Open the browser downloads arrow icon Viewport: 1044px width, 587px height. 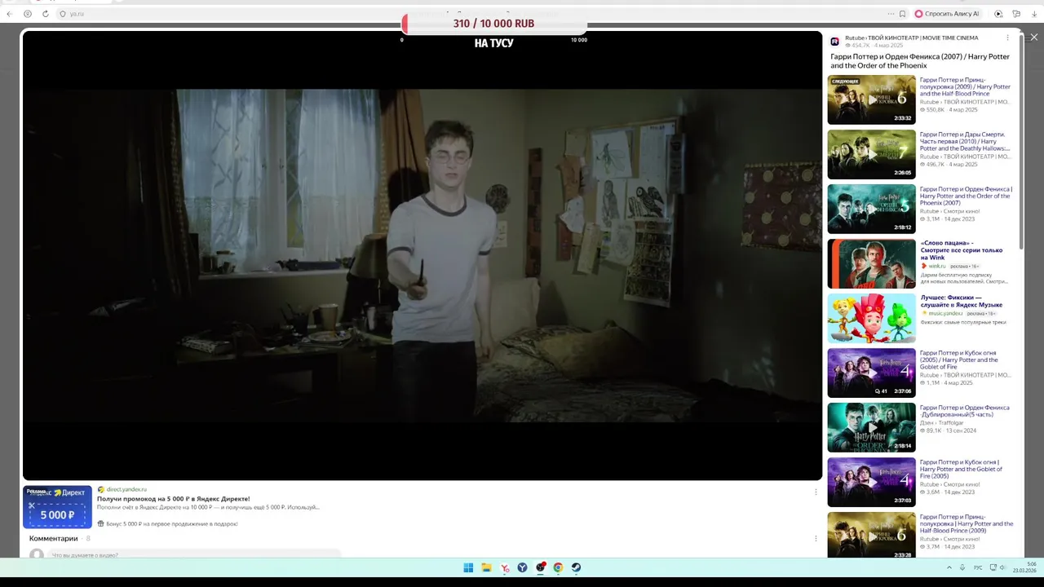point(1034,14)
